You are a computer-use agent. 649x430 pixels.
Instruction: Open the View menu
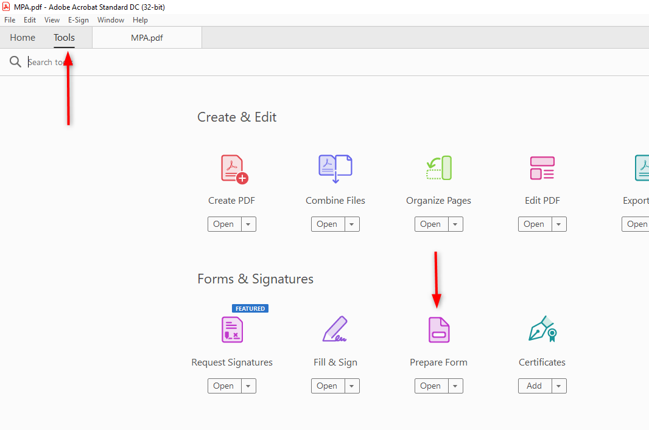(x=52, y=20)
